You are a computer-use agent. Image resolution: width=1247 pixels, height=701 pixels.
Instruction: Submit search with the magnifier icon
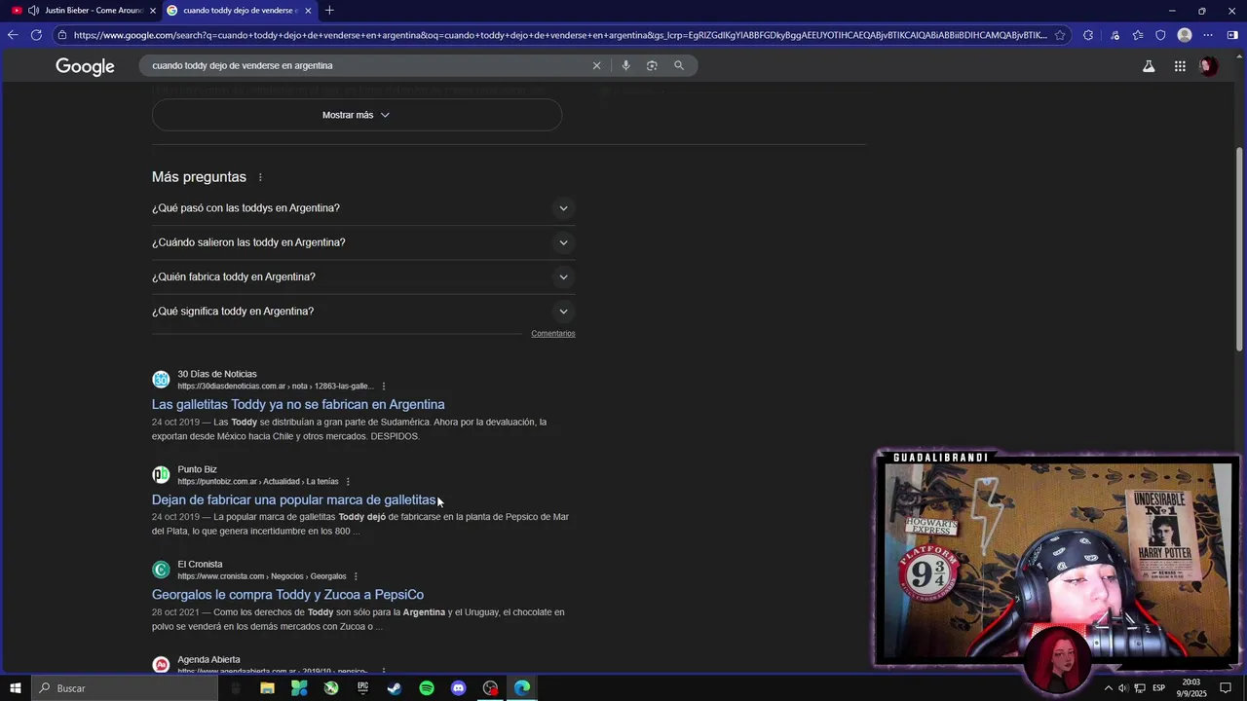pyautogui.click(x=679, y=65)
